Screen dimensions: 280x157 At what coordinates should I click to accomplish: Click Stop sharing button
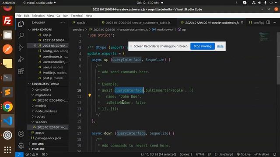pos(202,46)
